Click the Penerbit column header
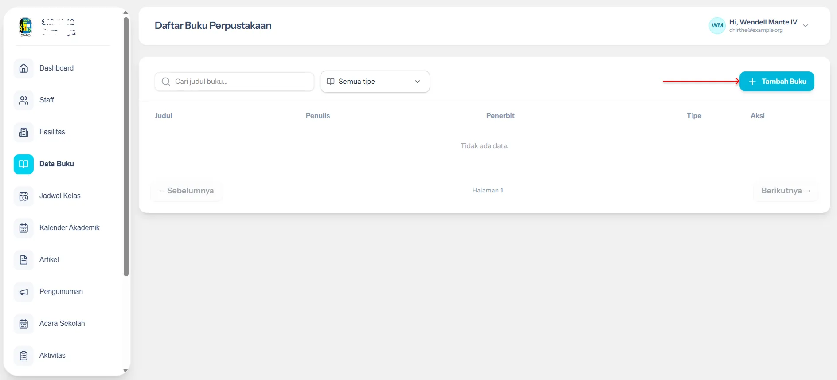 coord(500,116)
